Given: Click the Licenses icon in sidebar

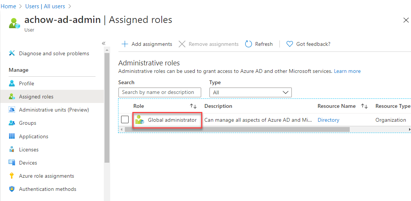Looking at the screenshot, I should click(x=12, y=150).
